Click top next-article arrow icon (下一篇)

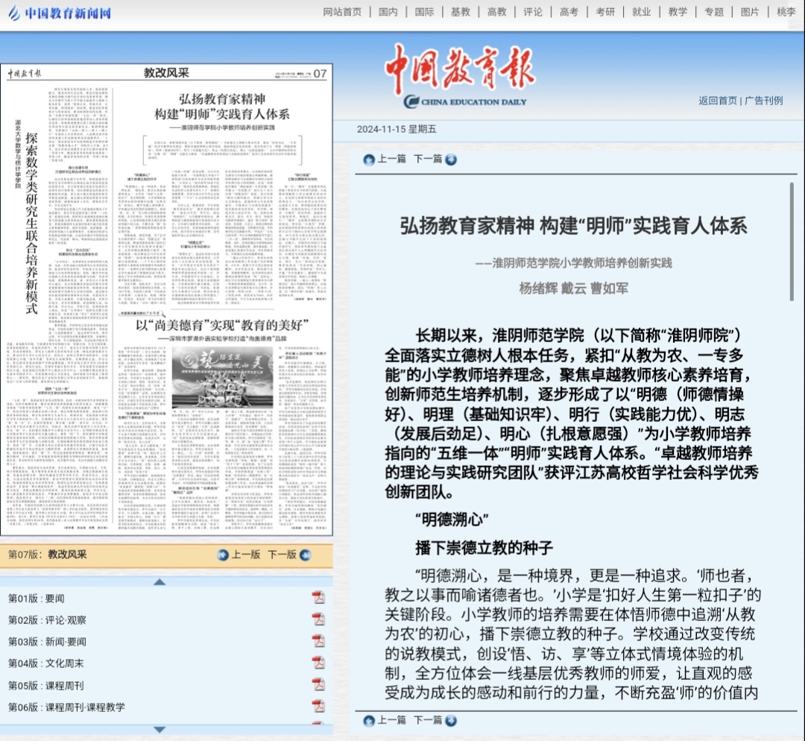click(x=450, y=159)
